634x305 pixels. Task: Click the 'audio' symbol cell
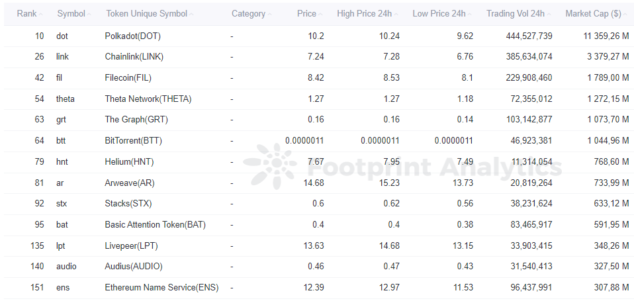click(x=66, y=267)
